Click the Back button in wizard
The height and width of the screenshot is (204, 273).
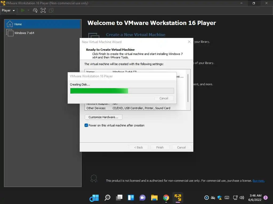click(x=138, y=147)
